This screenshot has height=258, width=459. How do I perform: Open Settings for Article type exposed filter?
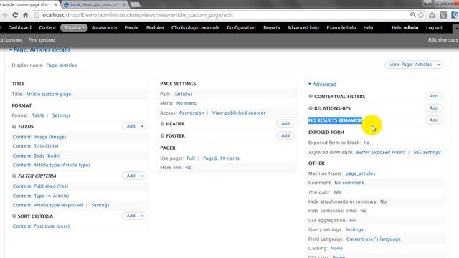(100, 206)
